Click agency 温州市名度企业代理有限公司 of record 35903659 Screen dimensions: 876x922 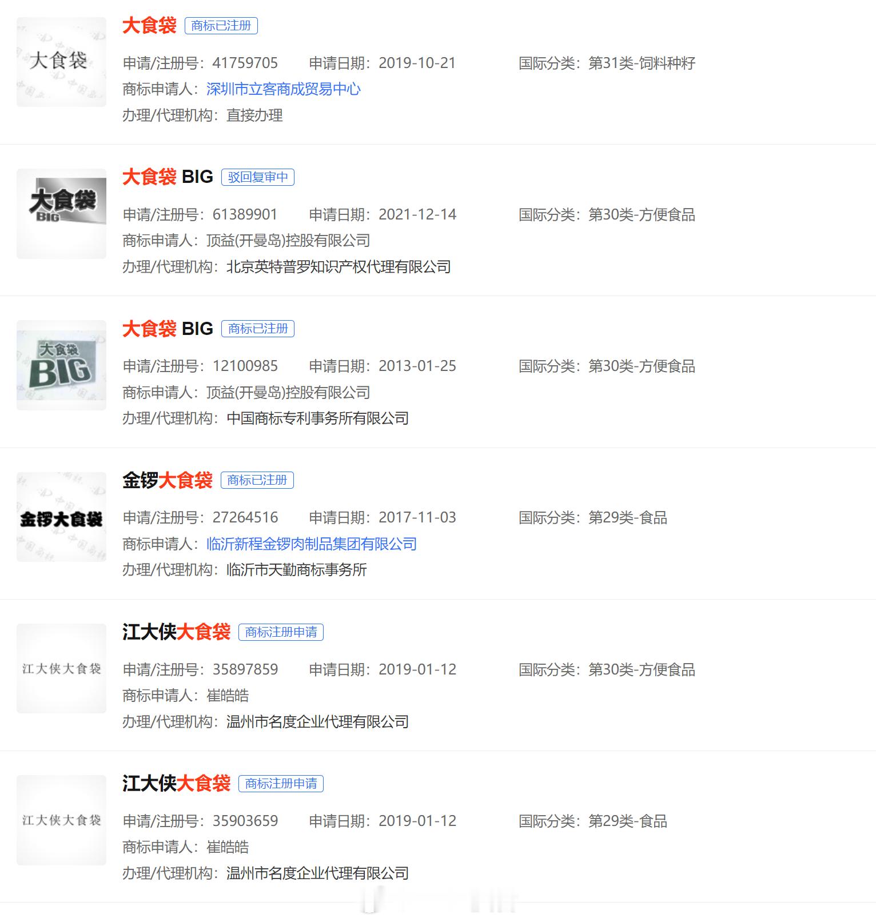coord(318,873)
